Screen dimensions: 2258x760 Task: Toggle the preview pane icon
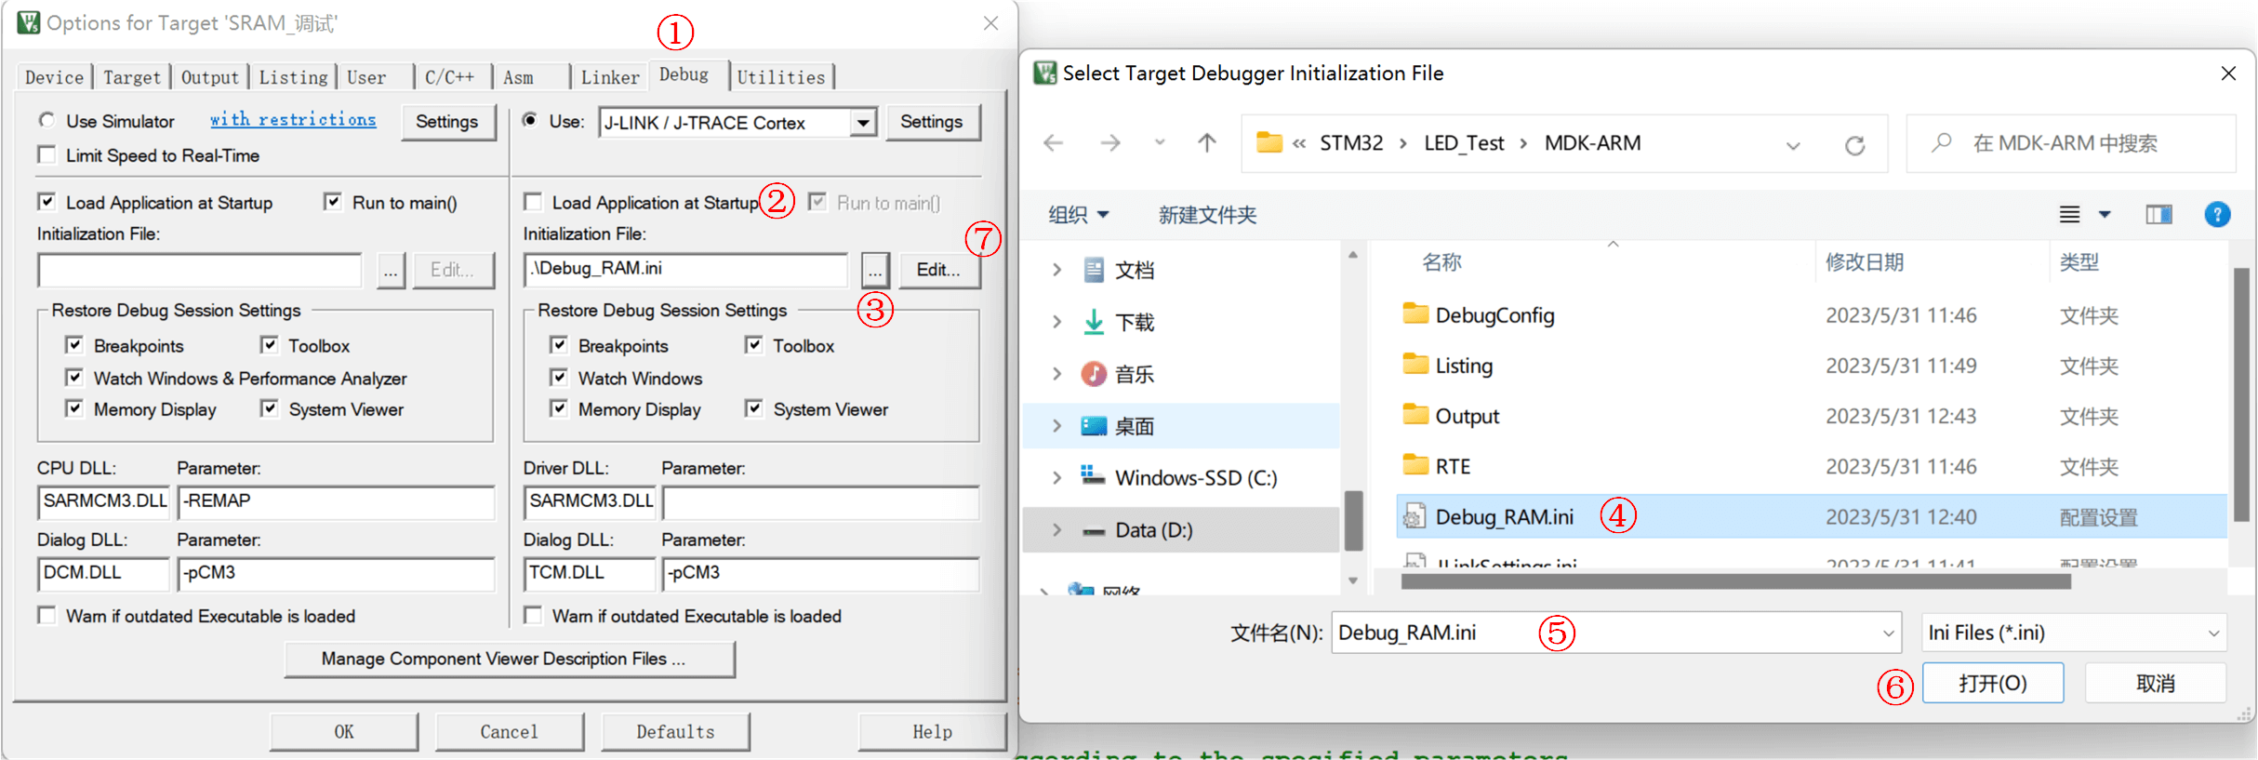(2158, 215)
